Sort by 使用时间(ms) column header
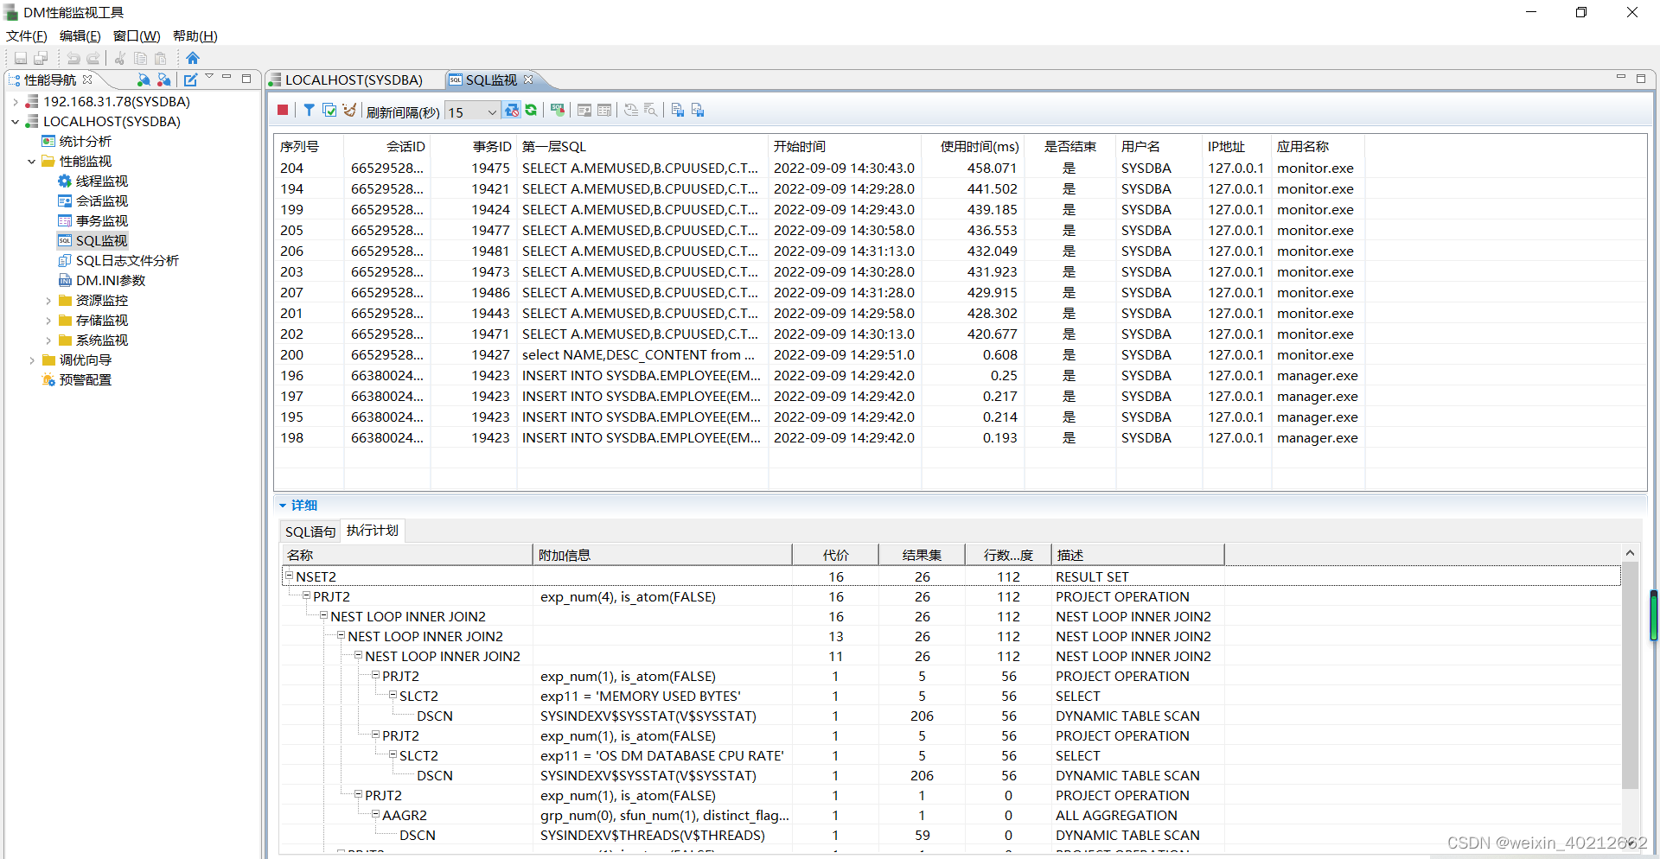This screenshot has width=1660, height=859. pyautogui.click(x=973, y=147)
